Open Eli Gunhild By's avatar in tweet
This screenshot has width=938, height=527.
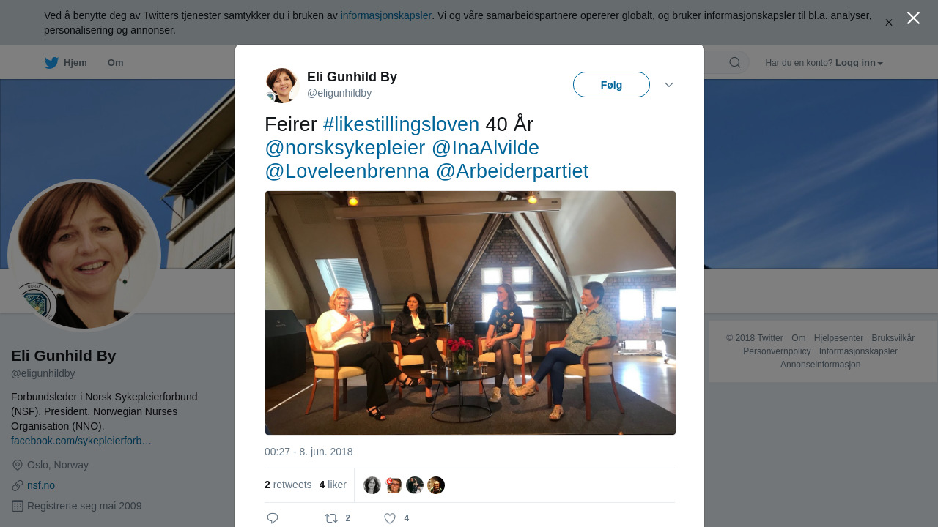(282, 86)
